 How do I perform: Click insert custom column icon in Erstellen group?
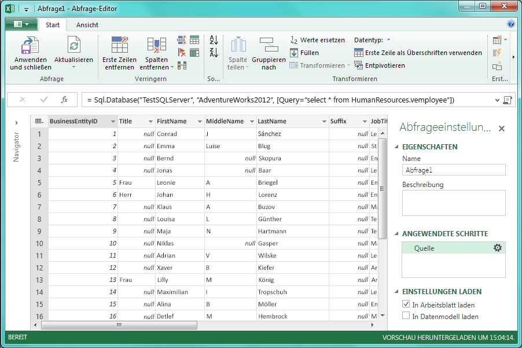(x=497, y=40)
